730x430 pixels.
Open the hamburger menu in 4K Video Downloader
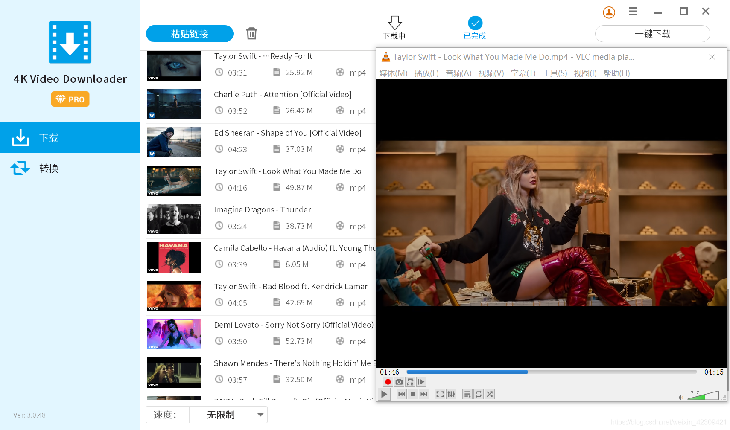633,12
